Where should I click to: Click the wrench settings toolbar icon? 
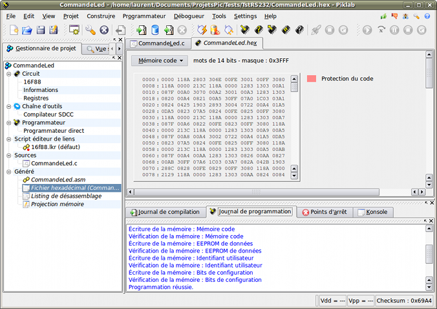click(x=91, y=30)
